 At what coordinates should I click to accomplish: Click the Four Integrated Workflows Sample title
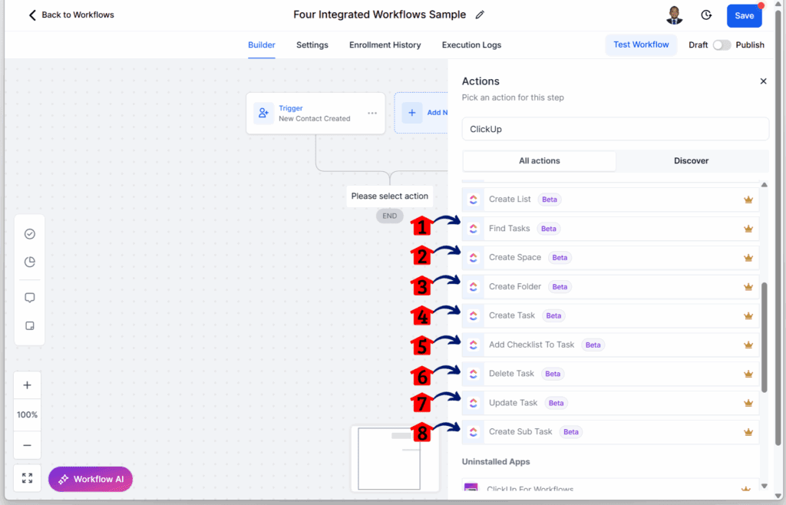point(379,15)
